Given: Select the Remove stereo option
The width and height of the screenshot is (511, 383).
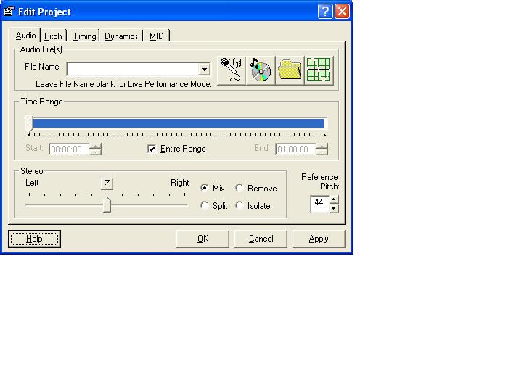Looking at the screenshot, I should 240,188.
